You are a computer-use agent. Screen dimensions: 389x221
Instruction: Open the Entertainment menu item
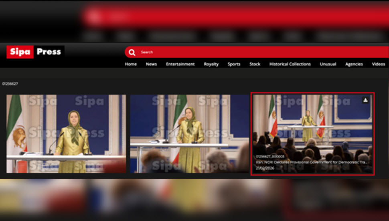tap(180, 64)
